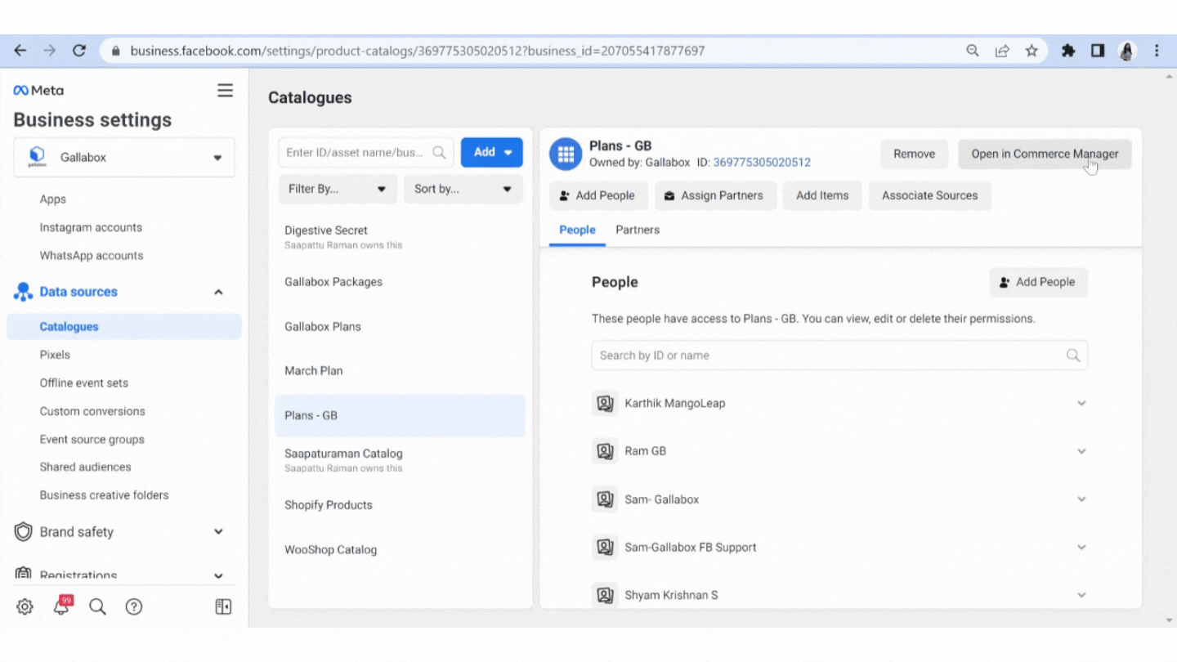Viewport: 1177px width, 662px height.
Task: Open the Filter By dropdown
Action: click(x=338, y=189)
